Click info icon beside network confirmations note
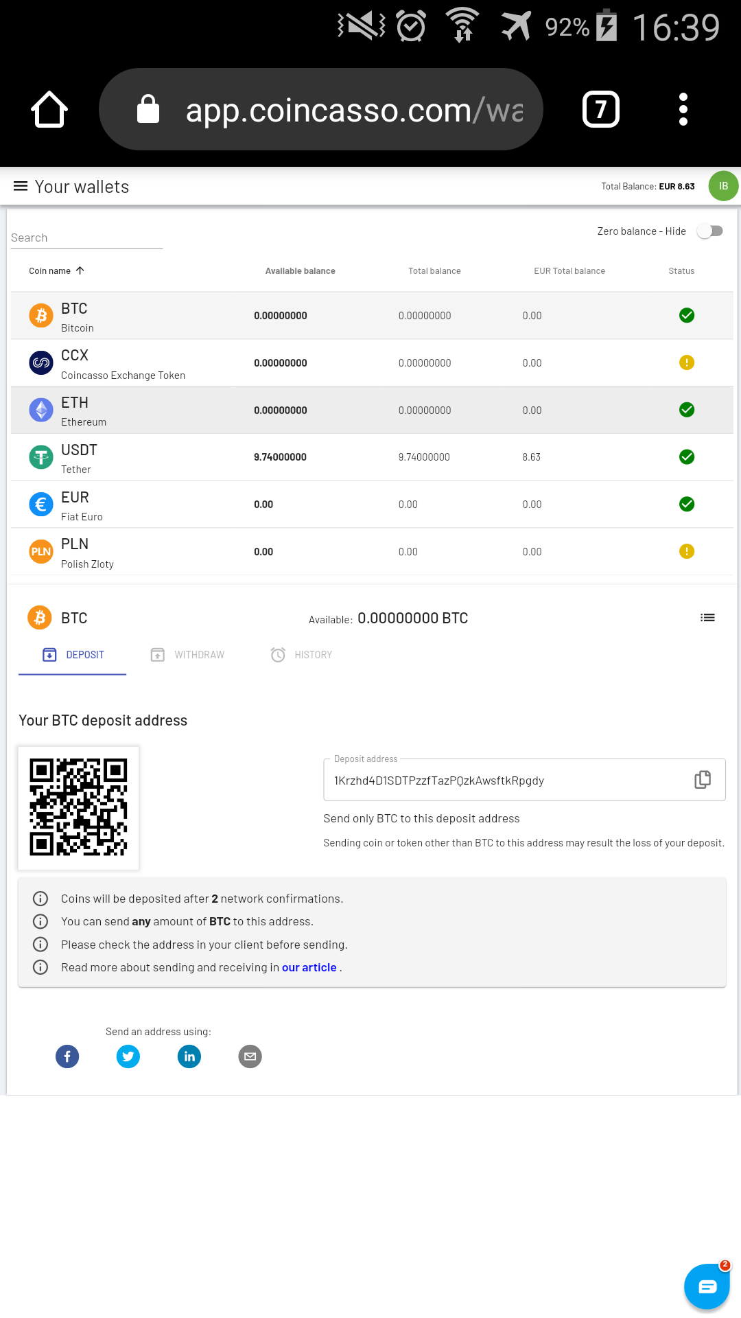The image size is (741, 1318). 40,899
